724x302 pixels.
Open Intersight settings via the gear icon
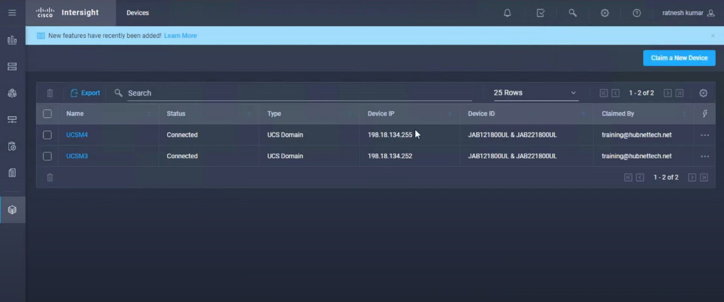pyautogui.click(x=604, y=13)
